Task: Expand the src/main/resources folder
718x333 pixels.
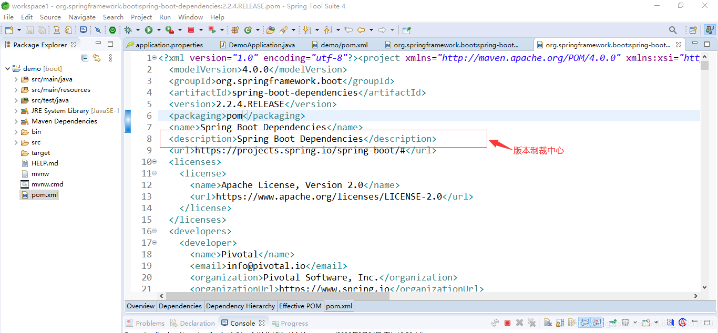Action: pos(16,90)
